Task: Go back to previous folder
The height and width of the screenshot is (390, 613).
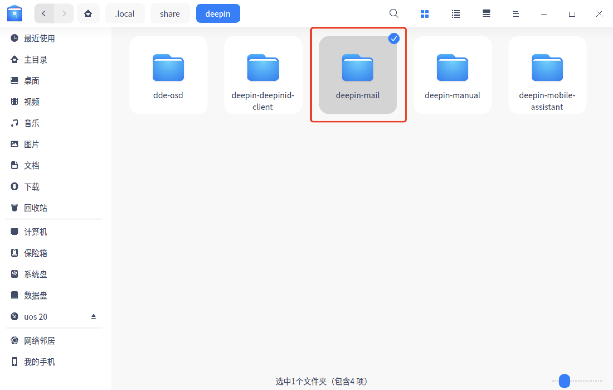Action: [x=44, y=13]
